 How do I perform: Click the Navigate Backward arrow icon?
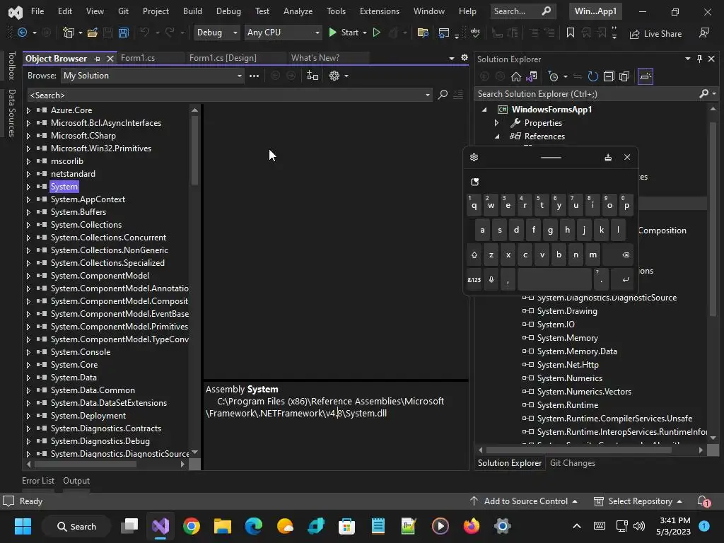coord(22,33)
